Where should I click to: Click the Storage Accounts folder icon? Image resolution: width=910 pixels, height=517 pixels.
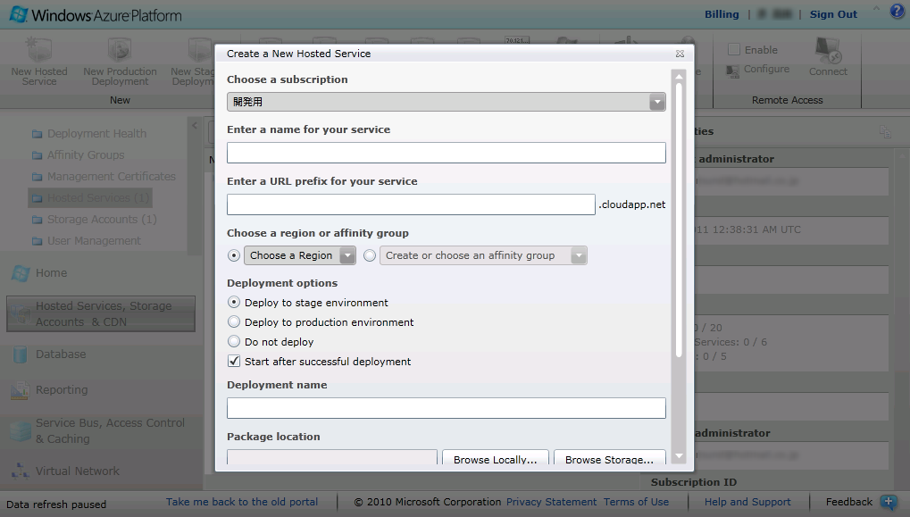(38, 220)
